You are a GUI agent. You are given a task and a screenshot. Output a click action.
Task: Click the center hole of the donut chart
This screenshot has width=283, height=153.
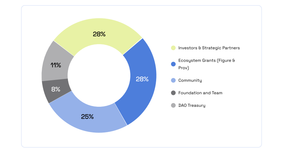99,75
